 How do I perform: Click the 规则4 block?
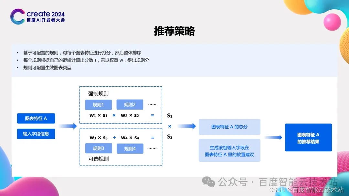[130, 149]
